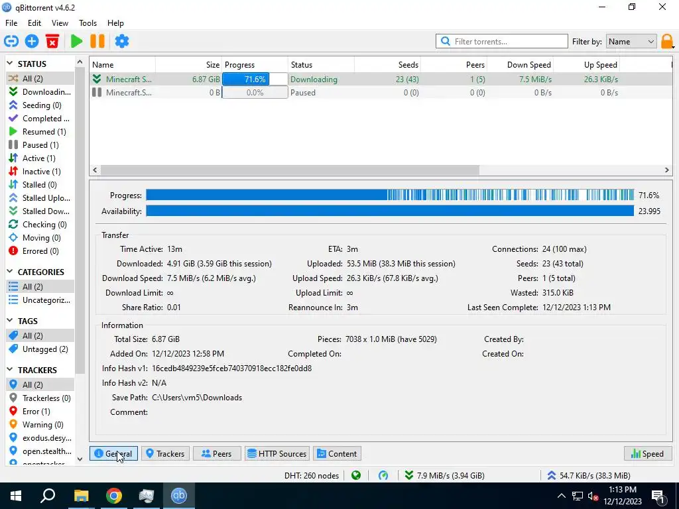Sort by Progress column header
Screen dimensions: 679x509
pos(255,65)
